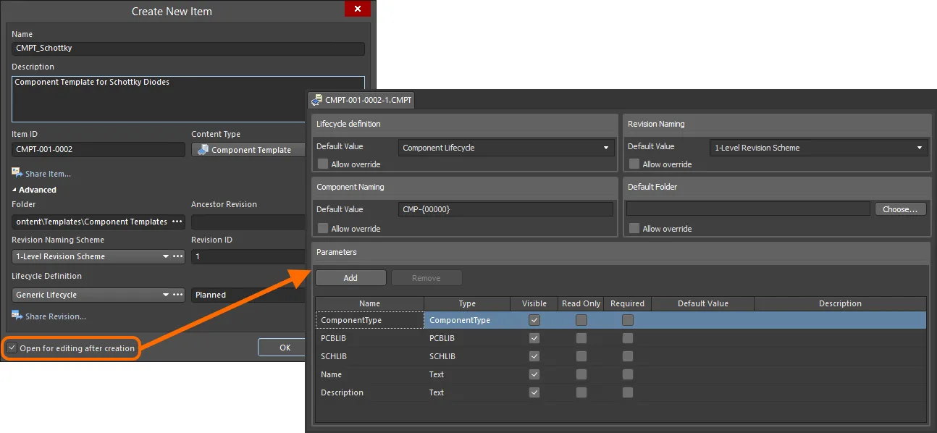Enable Allow override for Revision Naming
This screenshot has width=937, height=433.
coord(634,164)
